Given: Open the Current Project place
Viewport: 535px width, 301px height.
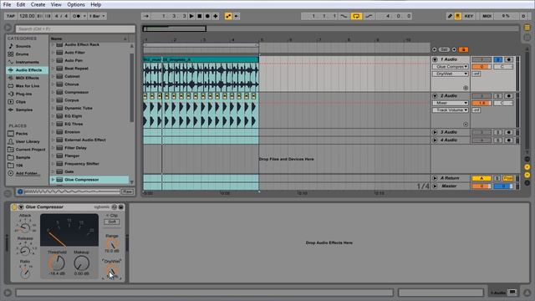Looking at the screenshot, I should (30, 150).
